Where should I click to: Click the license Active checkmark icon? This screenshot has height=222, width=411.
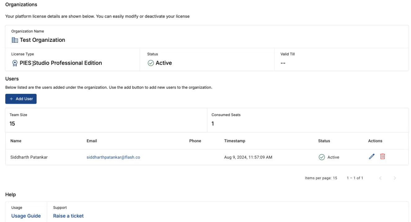click(x=151, y=63)
